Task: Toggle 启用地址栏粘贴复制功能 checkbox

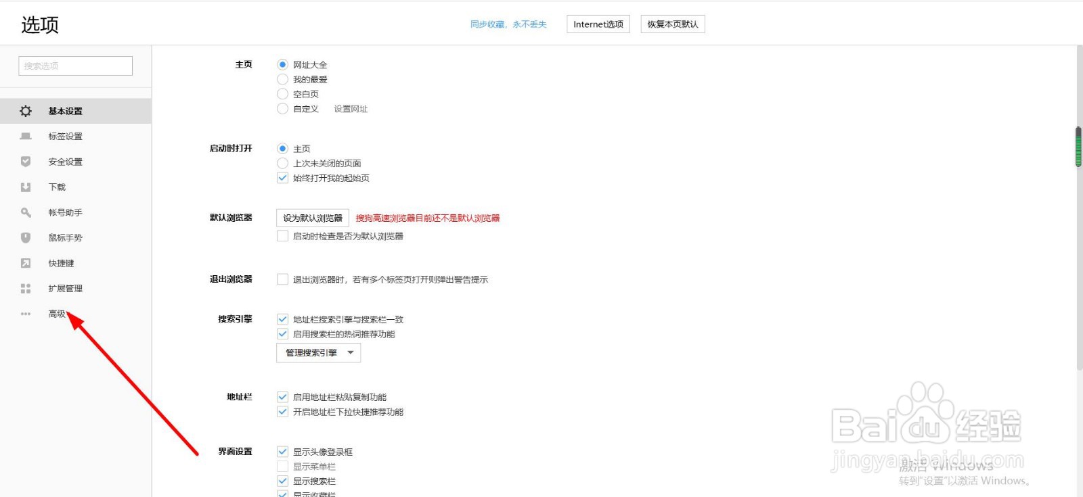Action: click(x=283, y=397)
